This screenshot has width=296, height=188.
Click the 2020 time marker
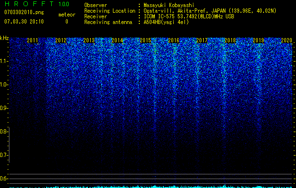click(x=287, y=40)
